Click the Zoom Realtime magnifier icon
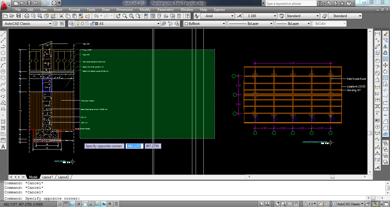Viewport: 390px width, 207px height. (x=125, y=16)
